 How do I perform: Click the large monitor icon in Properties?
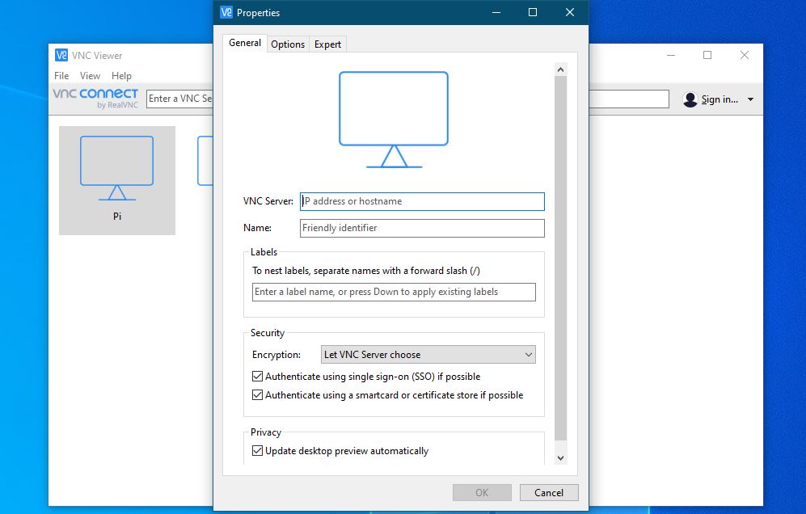point(394,119)
